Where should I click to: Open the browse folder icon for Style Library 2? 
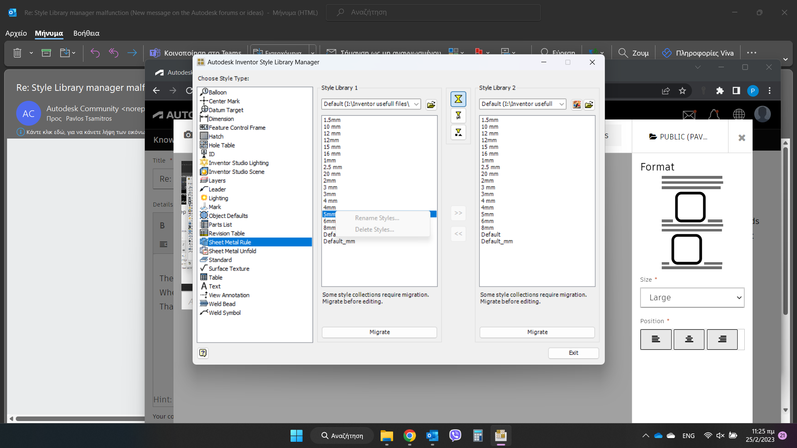point(589,105)
